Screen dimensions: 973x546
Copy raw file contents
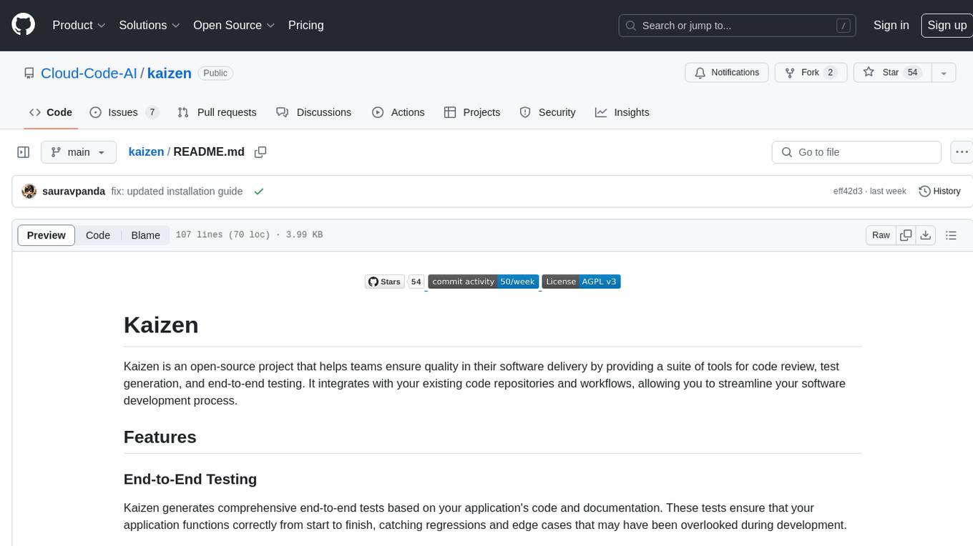pyautogui.click(x=906, y=235)
